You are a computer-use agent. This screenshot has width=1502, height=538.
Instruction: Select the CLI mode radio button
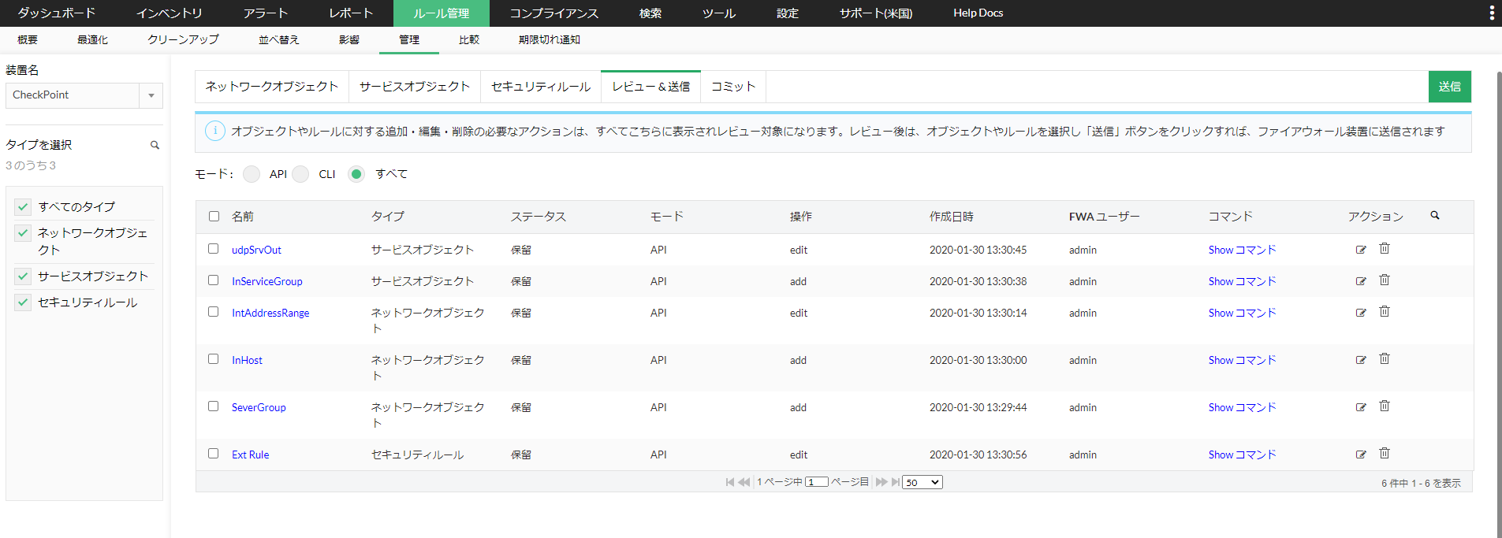point(300,174)
